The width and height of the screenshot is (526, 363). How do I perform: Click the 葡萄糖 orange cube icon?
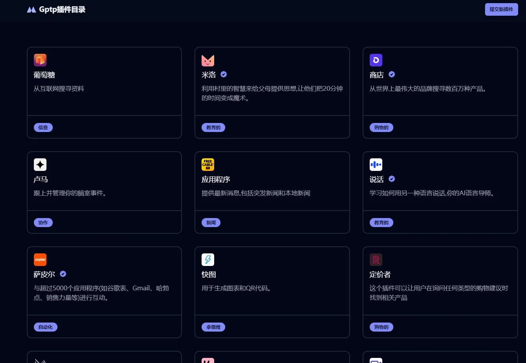40,60
